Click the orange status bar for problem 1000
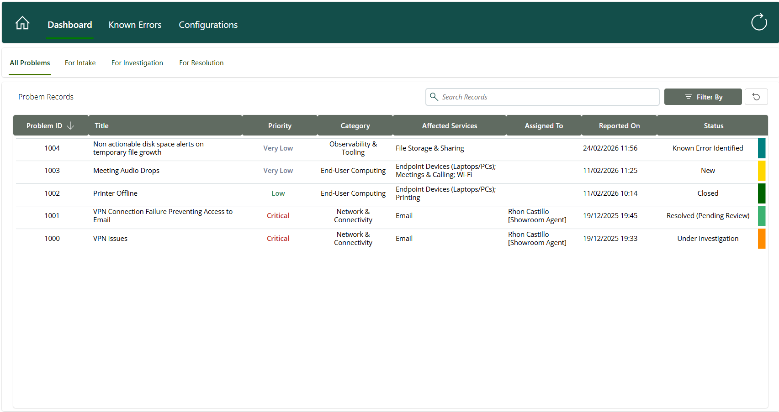This screenshot has width=779, height=412. pos(761,239)
